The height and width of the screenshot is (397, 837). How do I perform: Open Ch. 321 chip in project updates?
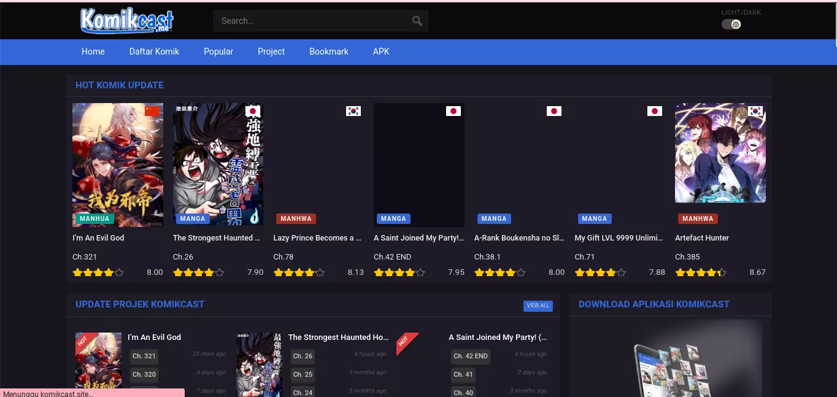[x=144, y=356]
